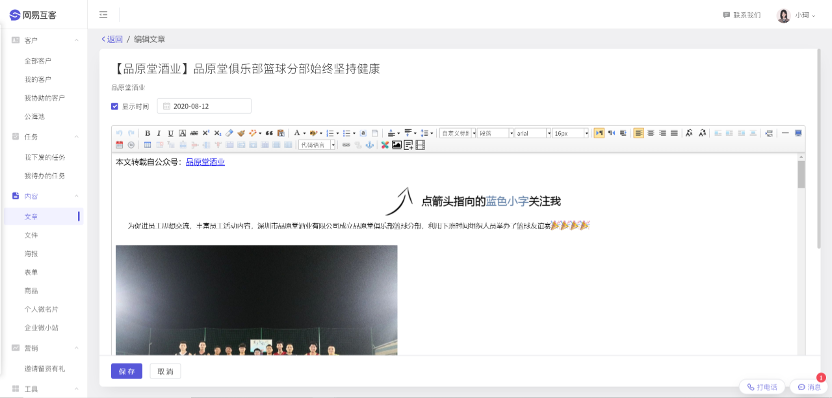Convert text to uppercase
The width and height of the screenshot is (832, 398).
[x=690, y=133]
